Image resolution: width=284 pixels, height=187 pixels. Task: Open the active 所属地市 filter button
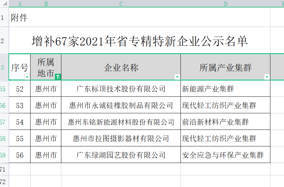pyautogui.click(x=58, y=77)
